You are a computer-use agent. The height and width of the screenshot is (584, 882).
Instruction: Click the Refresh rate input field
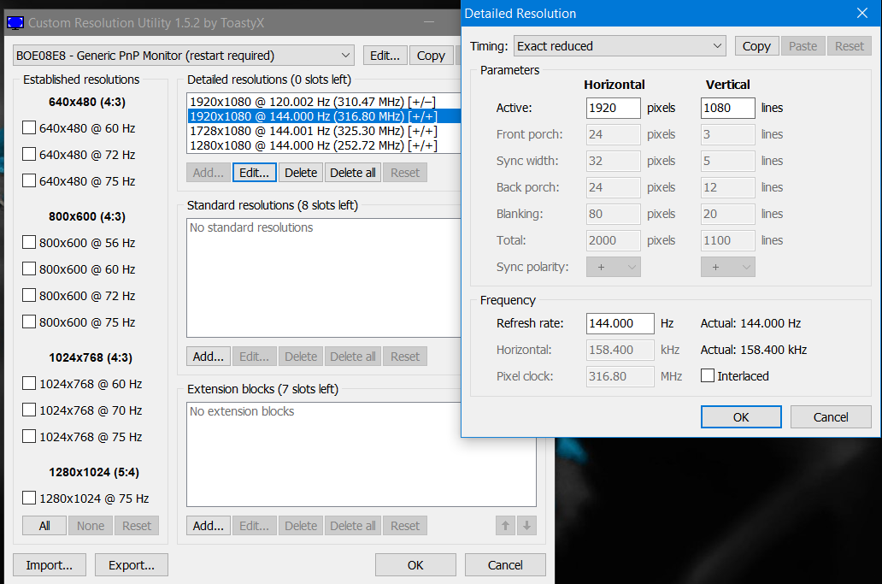pyautogui.click(x=620, y=323)
